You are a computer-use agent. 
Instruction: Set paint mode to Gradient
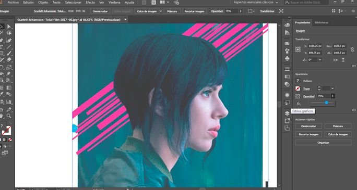point(5,140)
